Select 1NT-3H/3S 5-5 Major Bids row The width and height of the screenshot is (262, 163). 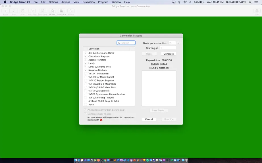click(109, 87)
